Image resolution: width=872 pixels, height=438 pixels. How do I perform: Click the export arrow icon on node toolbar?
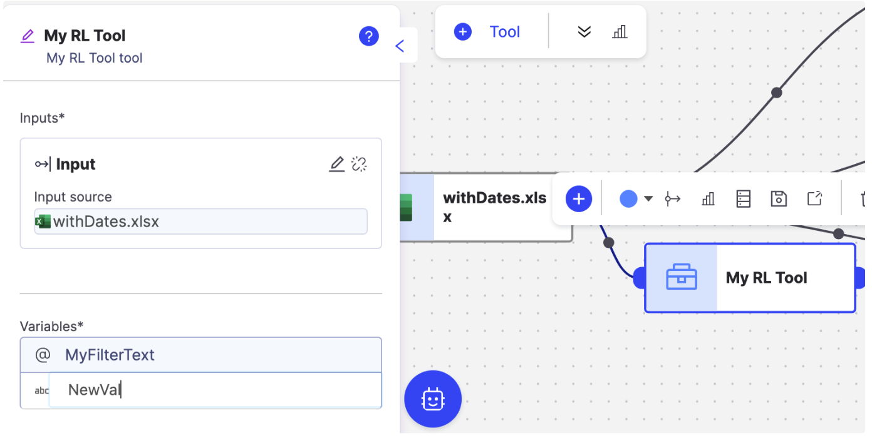814,199
